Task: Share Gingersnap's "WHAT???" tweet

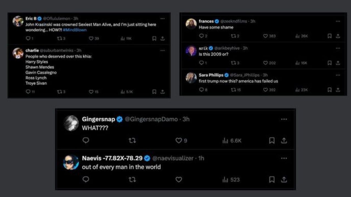Action: pos(284,141)
